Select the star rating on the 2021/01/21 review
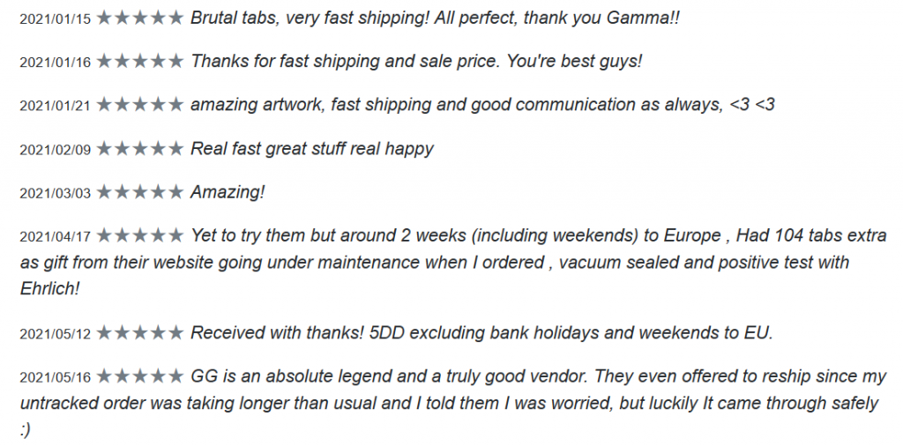Screen dimensions: 903x446 (x=140, y=105)
